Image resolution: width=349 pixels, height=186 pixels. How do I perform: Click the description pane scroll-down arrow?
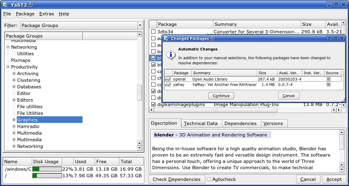point(342,170)
